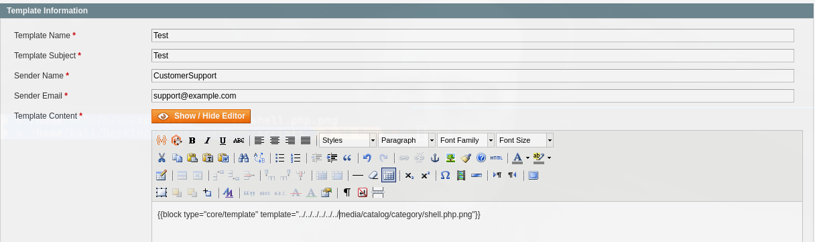The image size is (815, 242).
Task: Click the Redo arrow
Action: click(x=383, y=158)
